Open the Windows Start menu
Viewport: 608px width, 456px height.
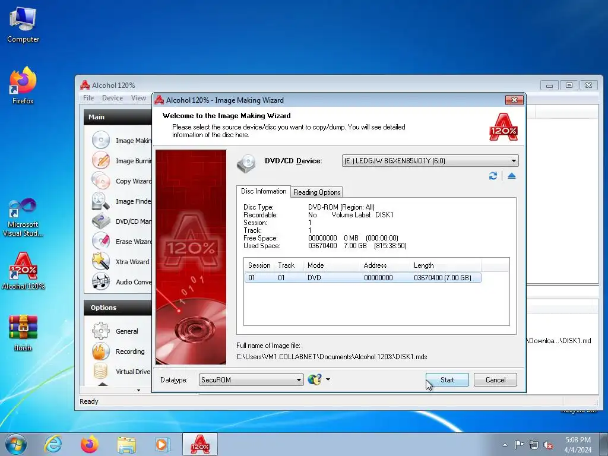point(15,444)
